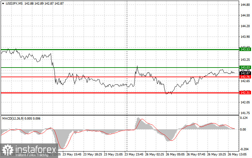Click the 144.20 price axis value
The height and width of the screenshot is (158, 252).
[x=245, y=26]
